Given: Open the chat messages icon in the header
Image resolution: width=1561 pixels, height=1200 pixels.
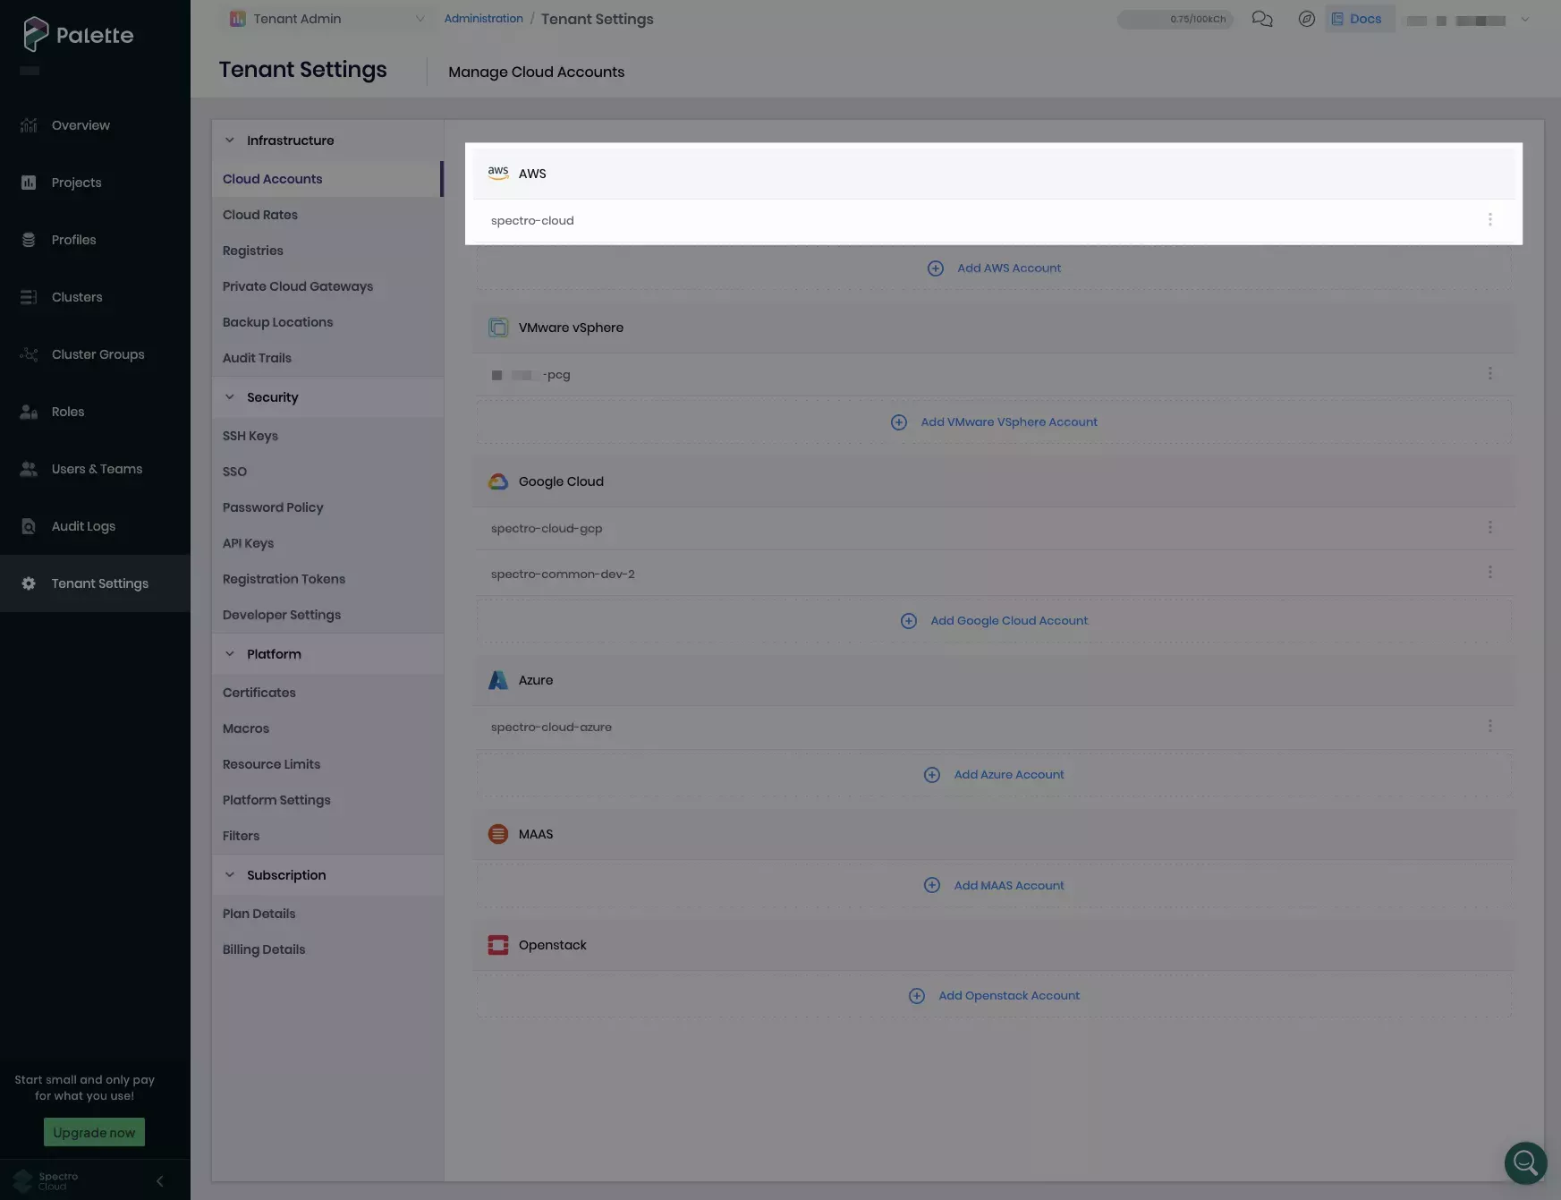Looking at the screenshot, I should tap(1262, 18).
